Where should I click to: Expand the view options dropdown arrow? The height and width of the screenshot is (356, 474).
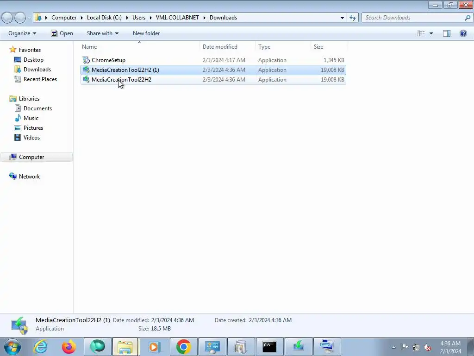click(431, 33)
